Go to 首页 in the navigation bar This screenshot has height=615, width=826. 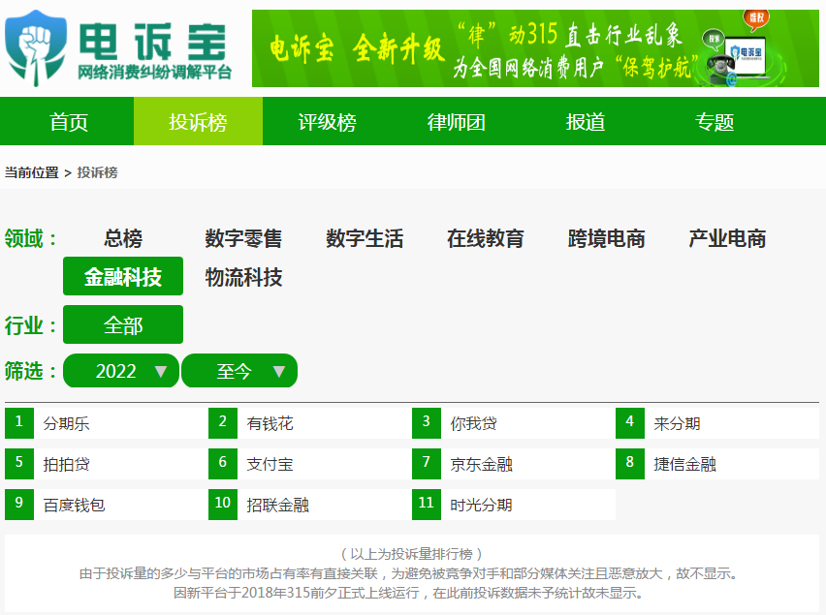[x=69, y=121]
